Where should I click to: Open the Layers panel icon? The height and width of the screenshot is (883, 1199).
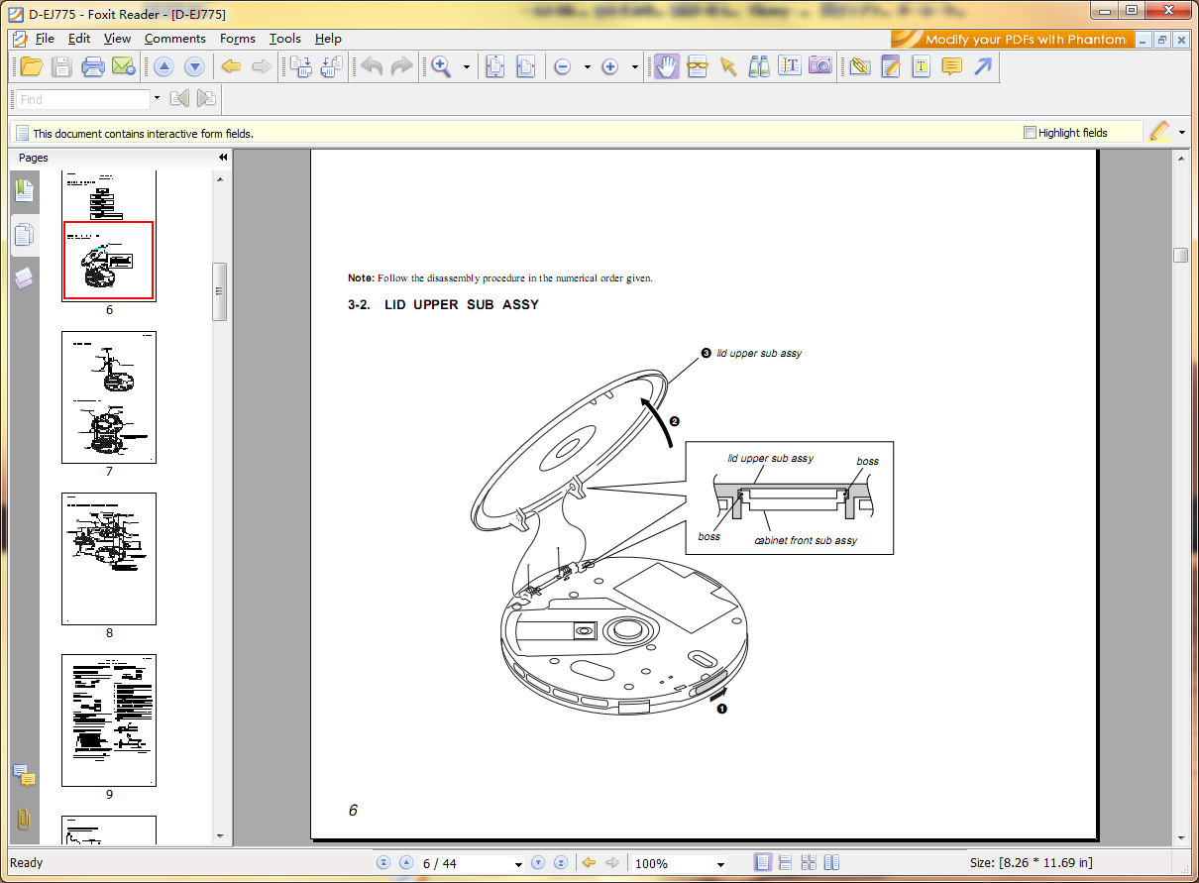[25, 278]
